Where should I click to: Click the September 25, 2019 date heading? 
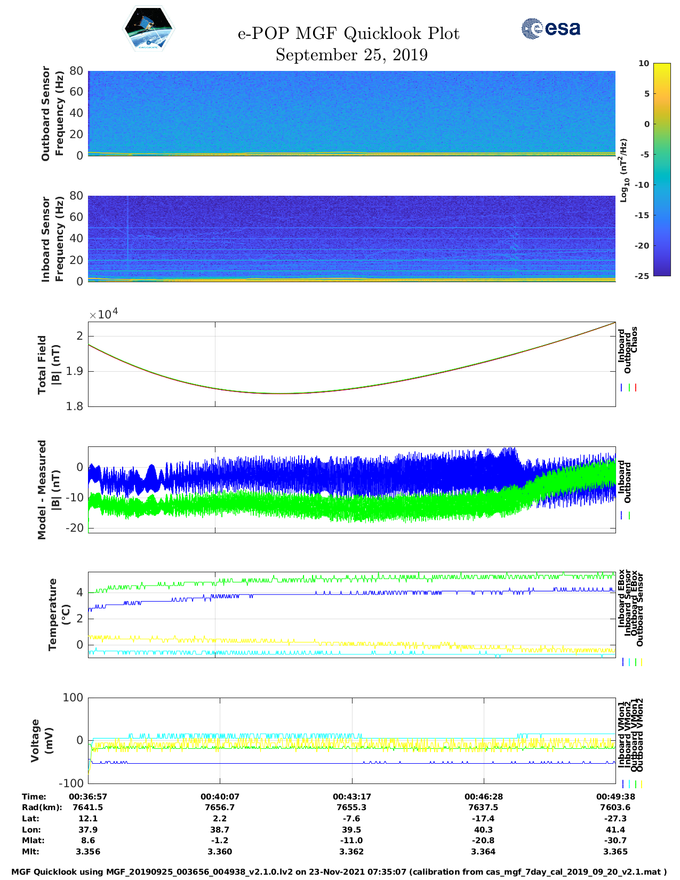click(351, 55)
